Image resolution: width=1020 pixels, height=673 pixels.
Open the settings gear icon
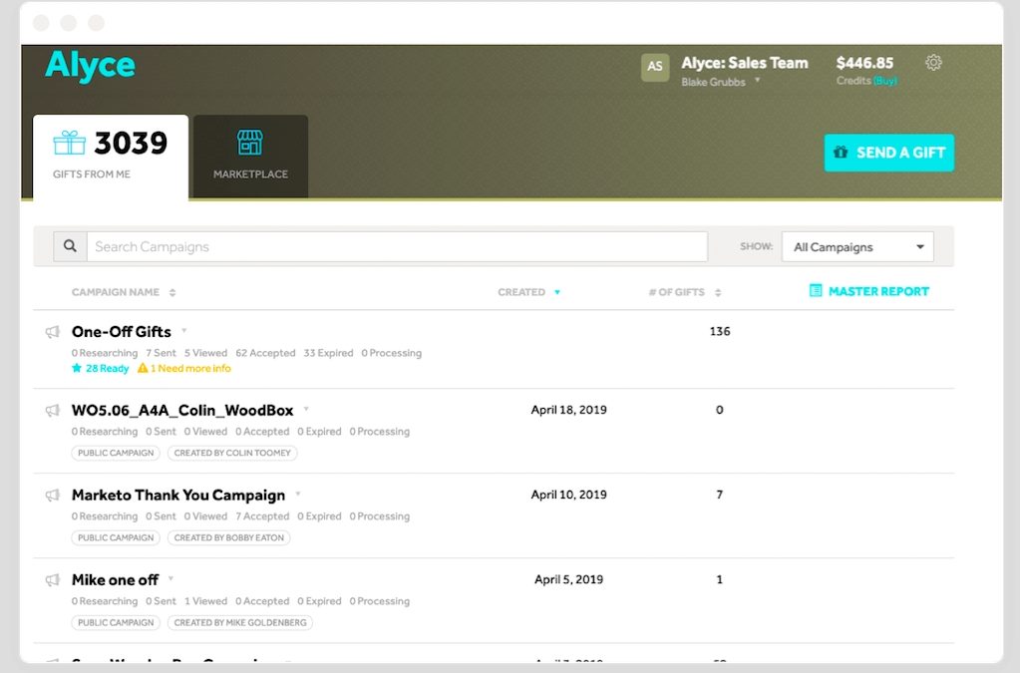click(933, 63)
